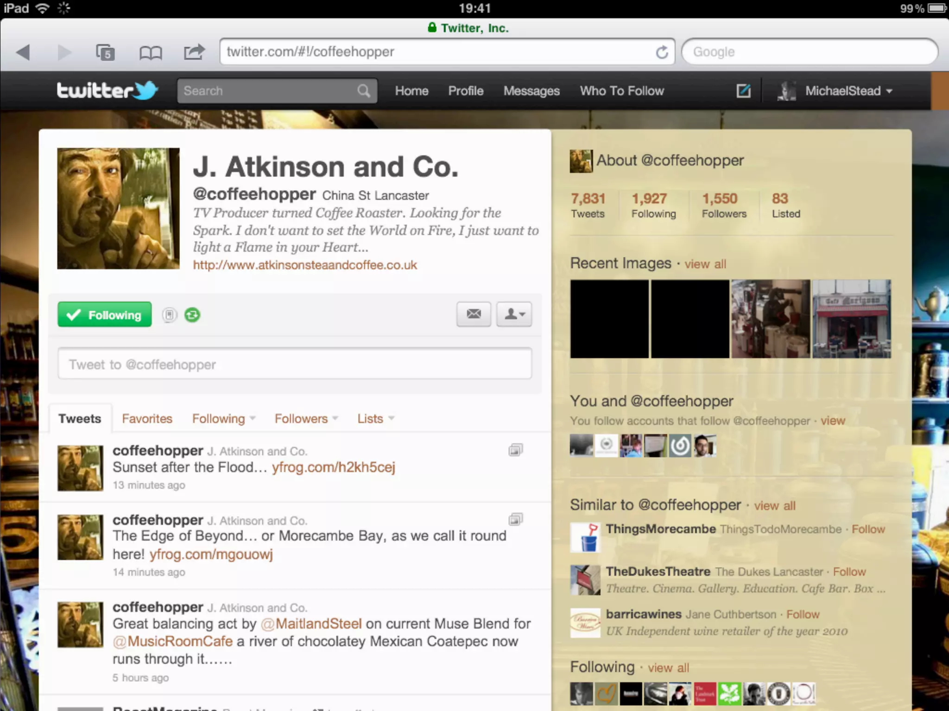The width and height of the screenshot is (949, 711).
Task: Toggle the green Following button
Action: coord(105,315)
